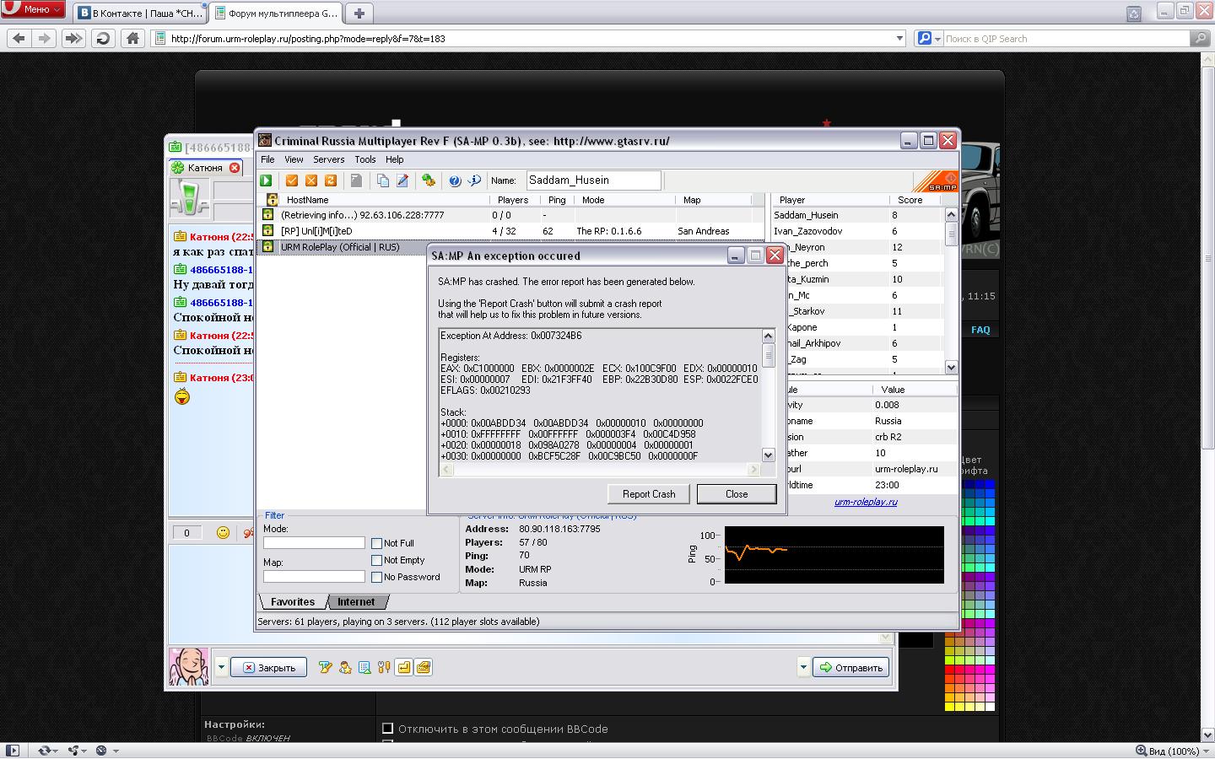
Task: Click the Отправить send button in QIP chat
Action: coord(850,667)
